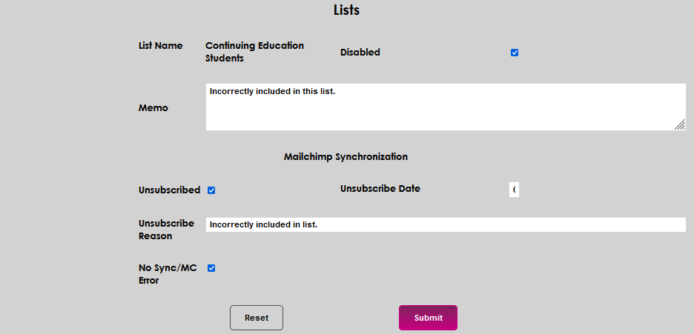694x334 pixels.
Task: Focus the Unsubscribe Date field
Action: coord(514,190)
